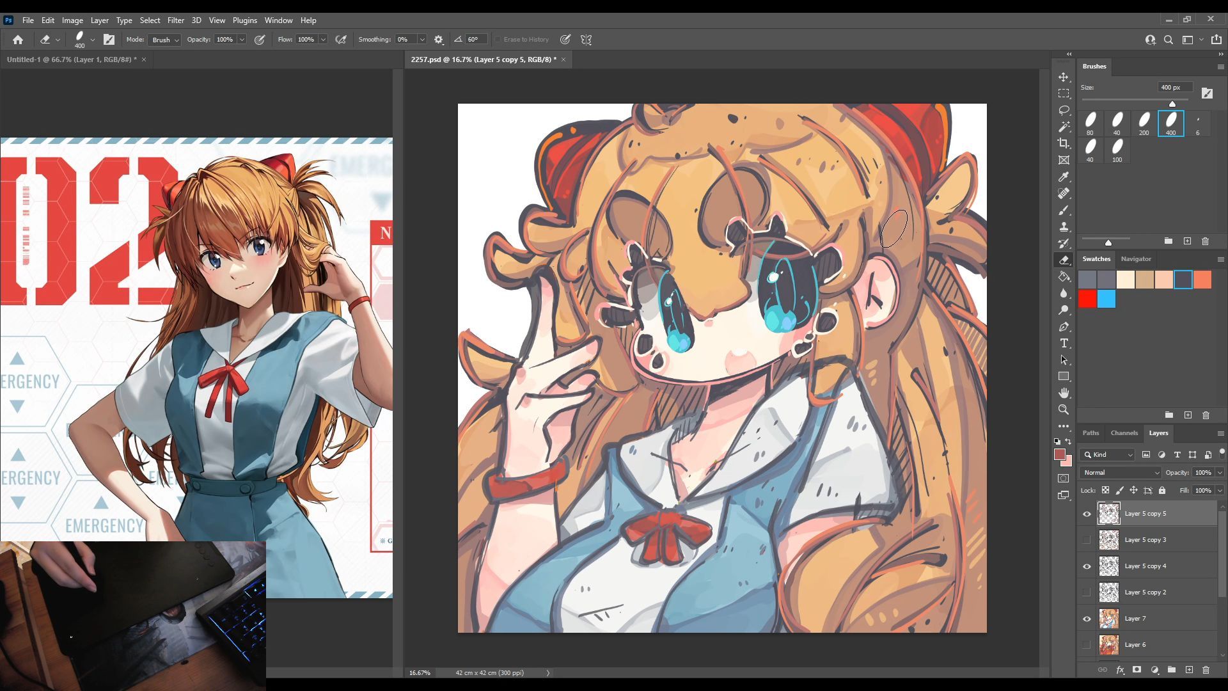Select the 200 brush preset
The height and width of the screenshot is (691, 1228).
[1144, 123]
